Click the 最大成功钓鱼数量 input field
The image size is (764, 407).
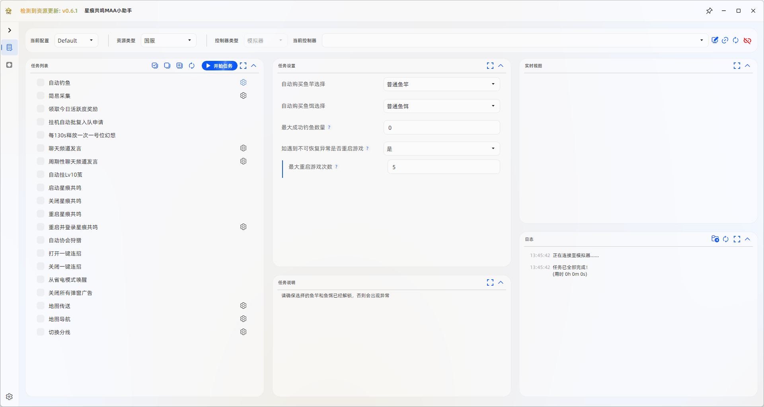click(441, 128)
